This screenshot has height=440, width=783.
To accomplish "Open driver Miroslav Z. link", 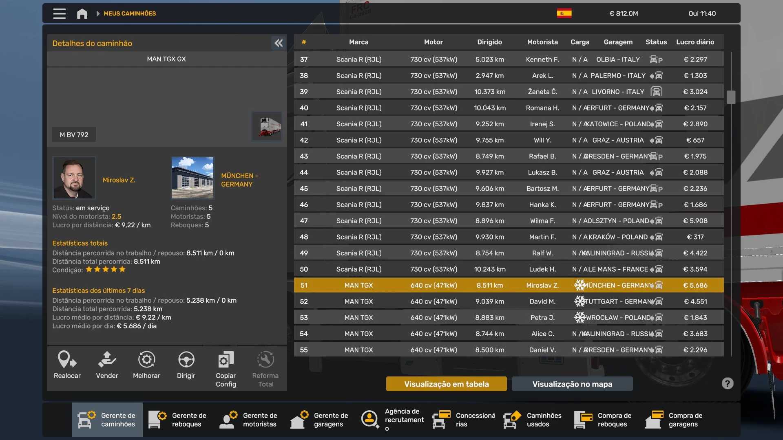I will tap(119, 180).
